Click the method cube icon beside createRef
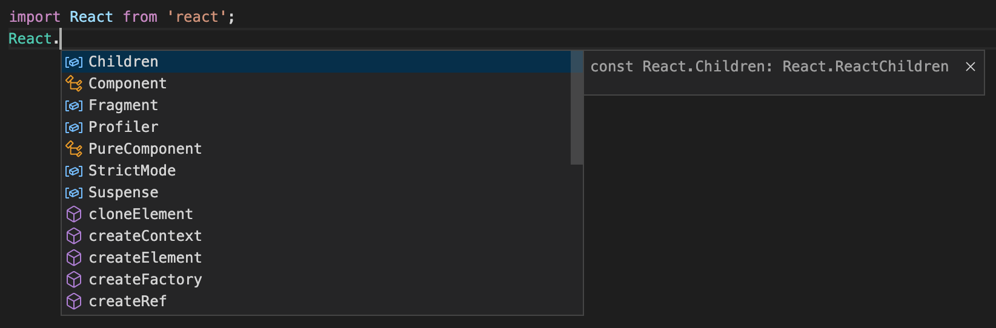This screenshot has height=328, width=996. [74, 301]
